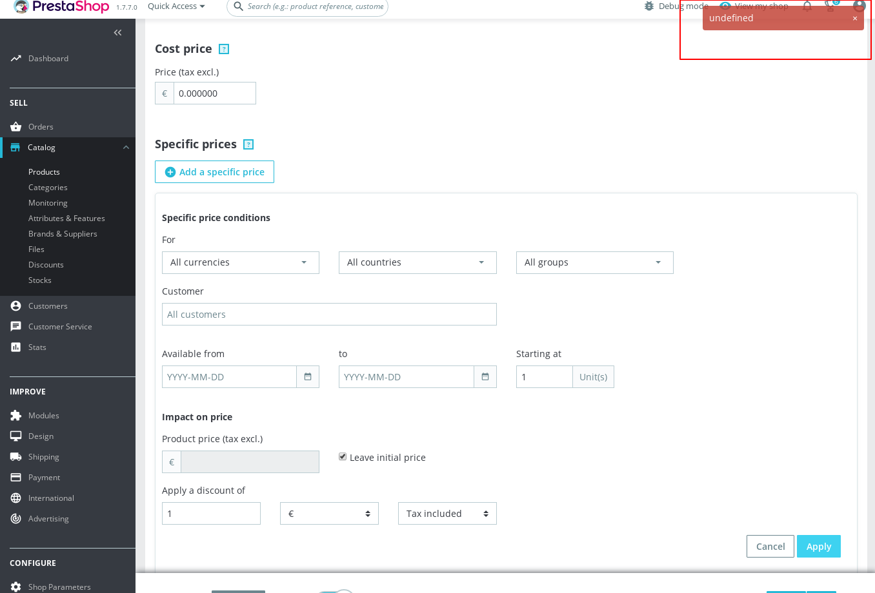The width and height of the screenshot is (875, 593).
Task: Open the Specific prices help tooltip
Action: (x=248, y=144)
